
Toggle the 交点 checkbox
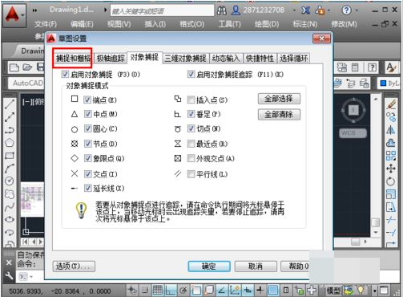pos(88,174)
